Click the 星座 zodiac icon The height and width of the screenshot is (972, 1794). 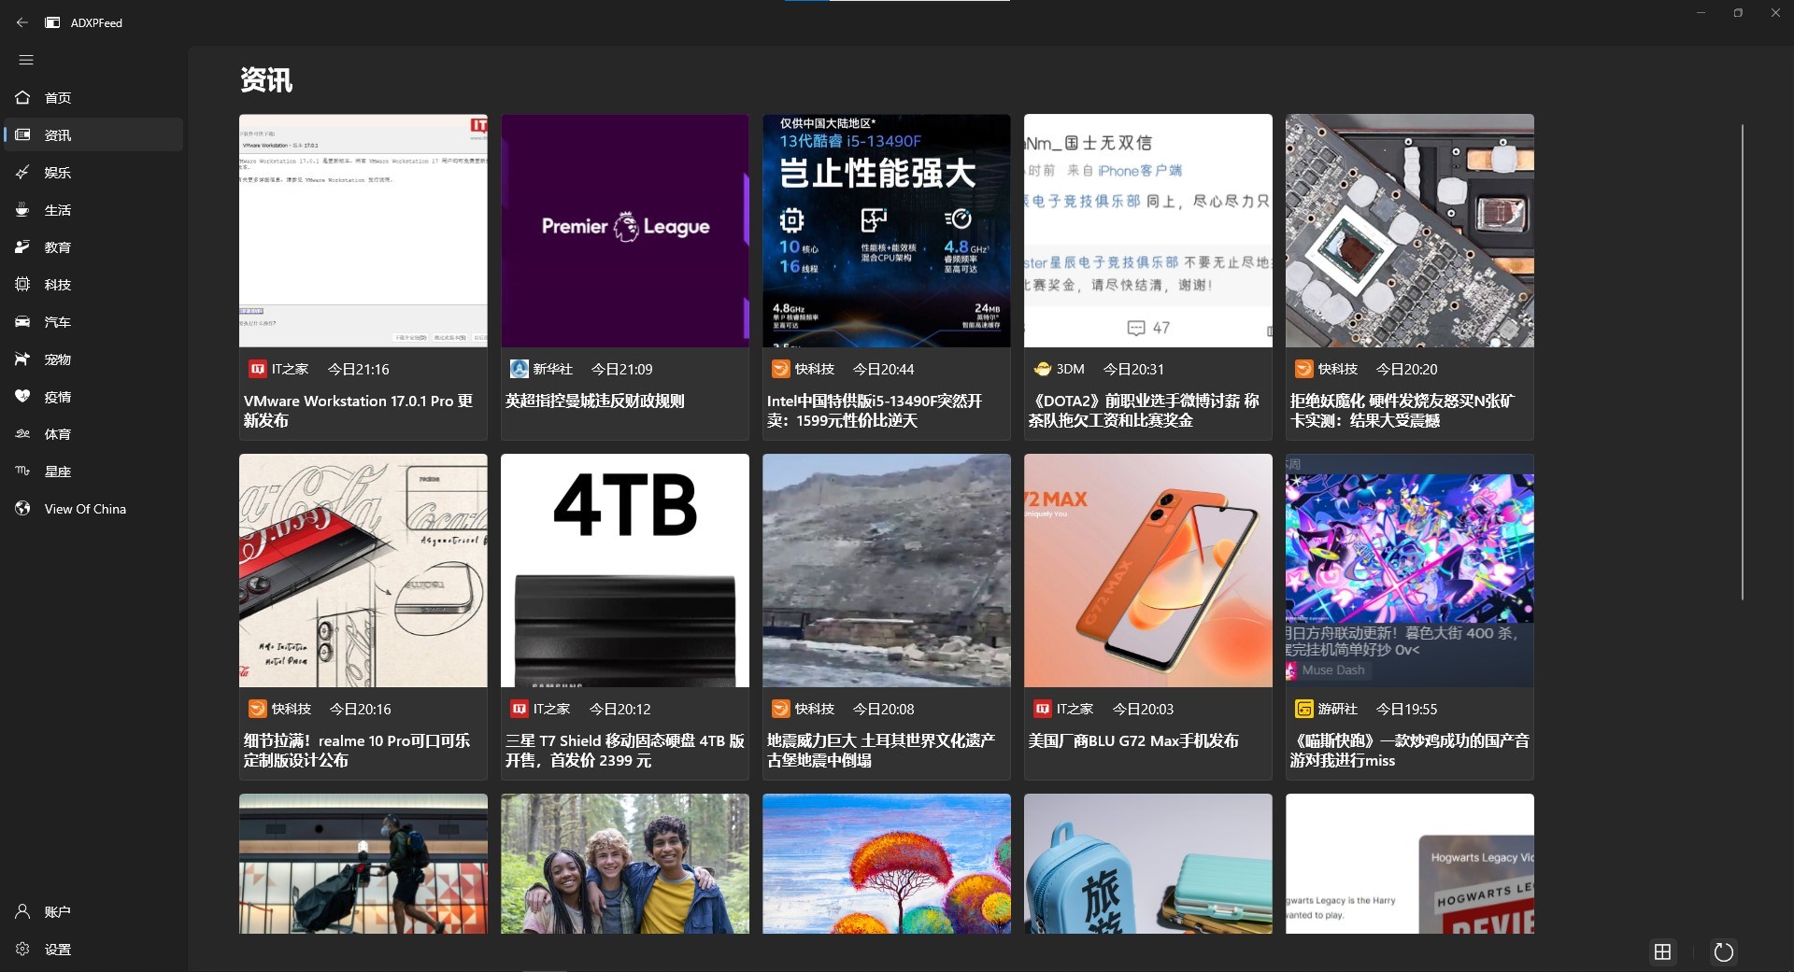click(x=22, y=471)
